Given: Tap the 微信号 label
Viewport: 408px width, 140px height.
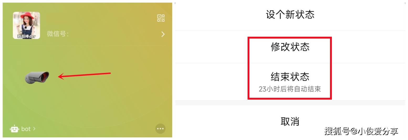Looking at the screenshot, I should coord(58,34).
